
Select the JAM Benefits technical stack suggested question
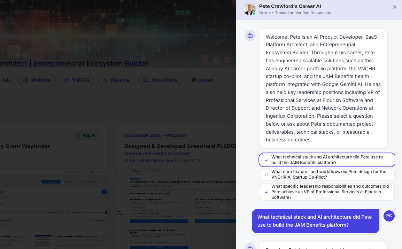click(327, 160)
